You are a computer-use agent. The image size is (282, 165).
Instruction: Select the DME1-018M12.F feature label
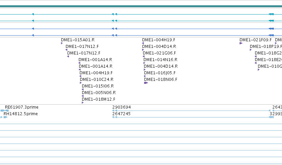pos(98,99)
